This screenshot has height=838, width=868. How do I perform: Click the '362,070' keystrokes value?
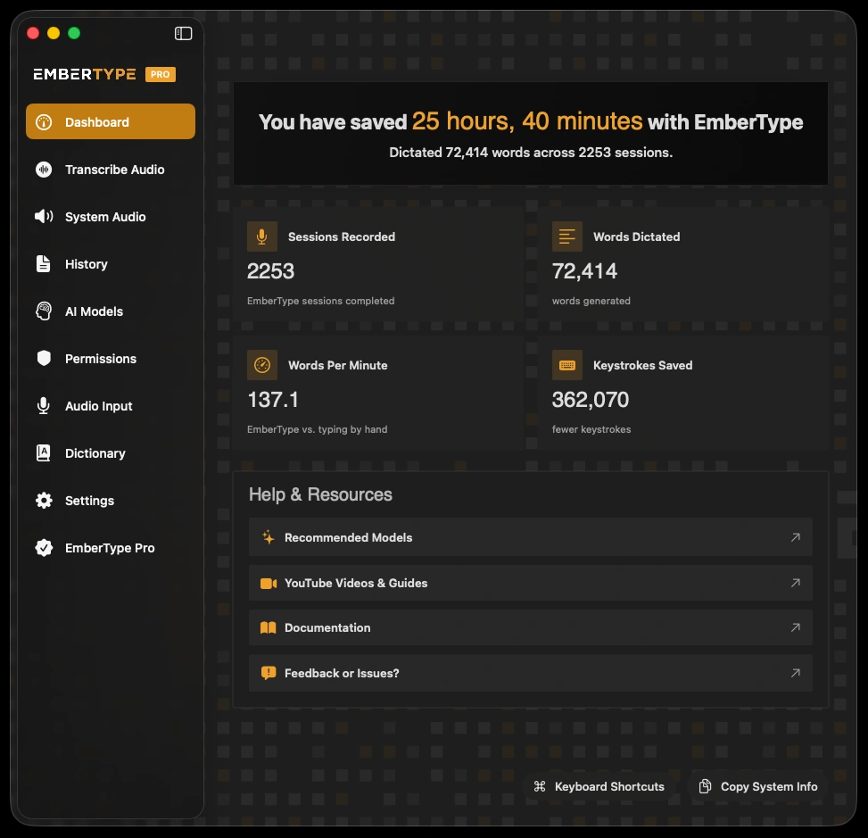click(591, 399)
